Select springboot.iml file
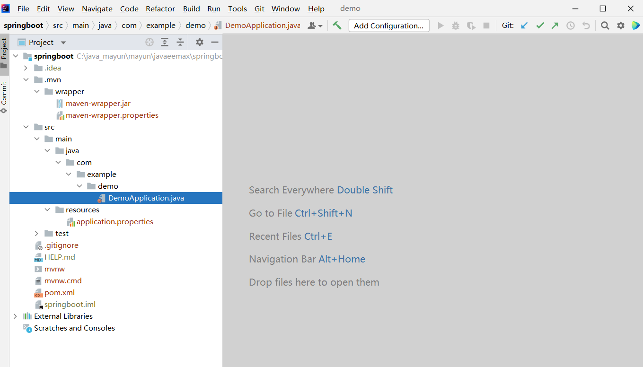Screen dimensions: 643x367 70,305
